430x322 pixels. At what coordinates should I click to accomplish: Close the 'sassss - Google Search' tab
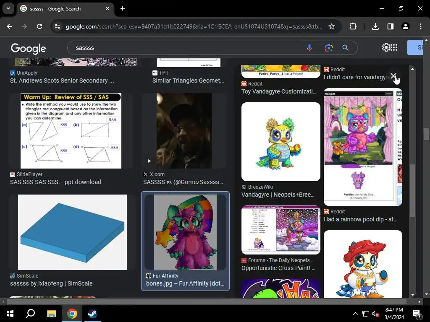[x=107, y=8]
